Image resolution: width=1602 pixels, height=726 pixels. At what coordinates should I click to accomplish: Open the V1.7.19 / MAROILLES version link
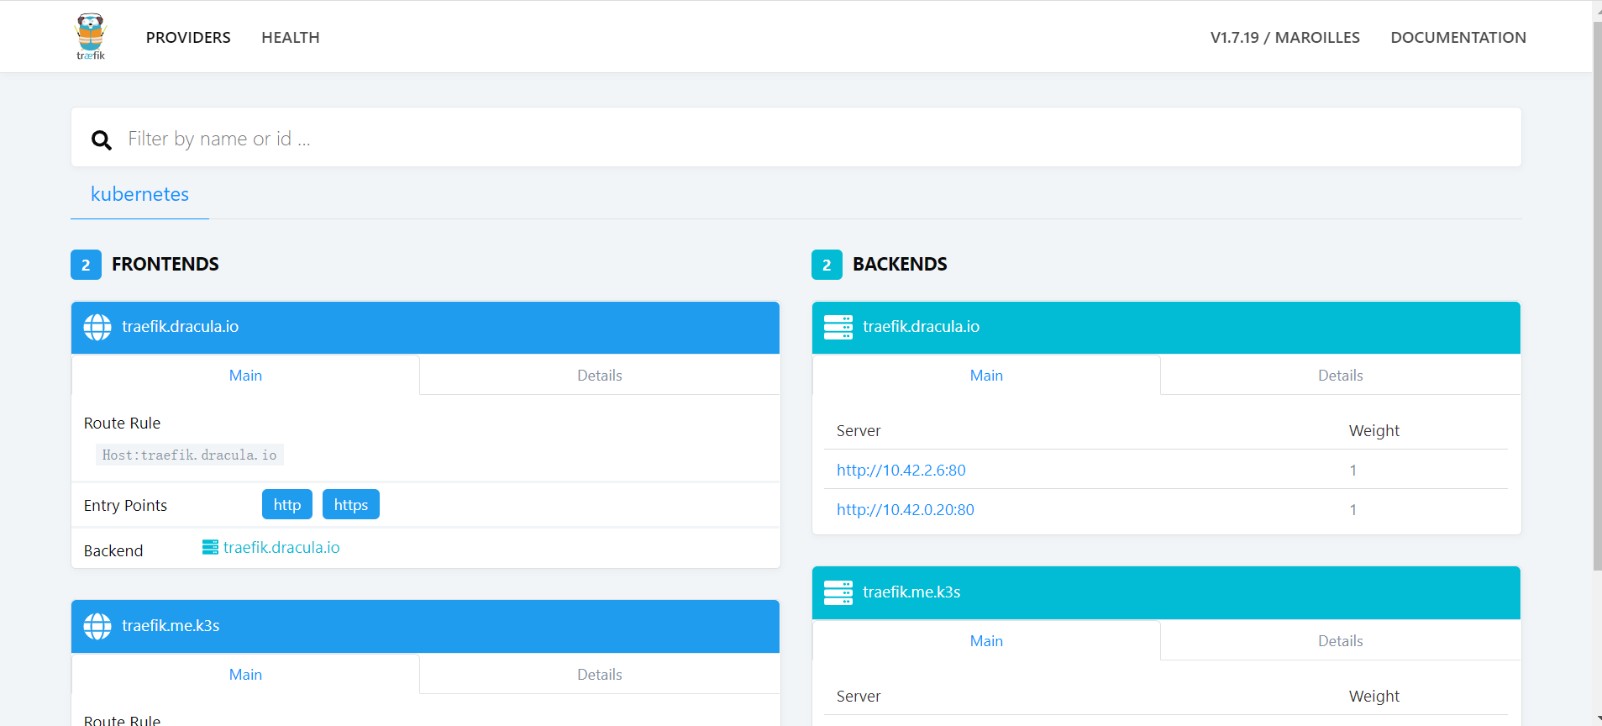[x=1284, y=37]
